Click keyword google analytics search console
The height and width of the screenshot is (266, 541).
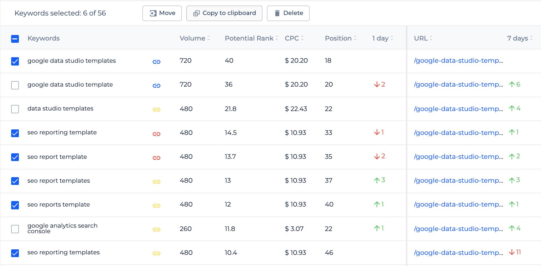62,229
